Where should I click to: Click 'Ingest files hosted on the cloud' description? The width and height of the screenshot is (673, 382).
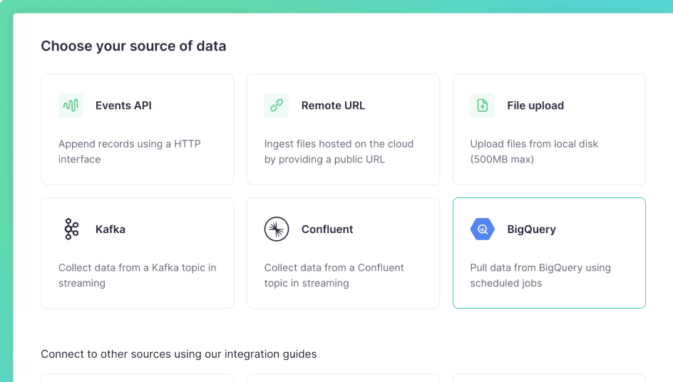tap(339, 152)
